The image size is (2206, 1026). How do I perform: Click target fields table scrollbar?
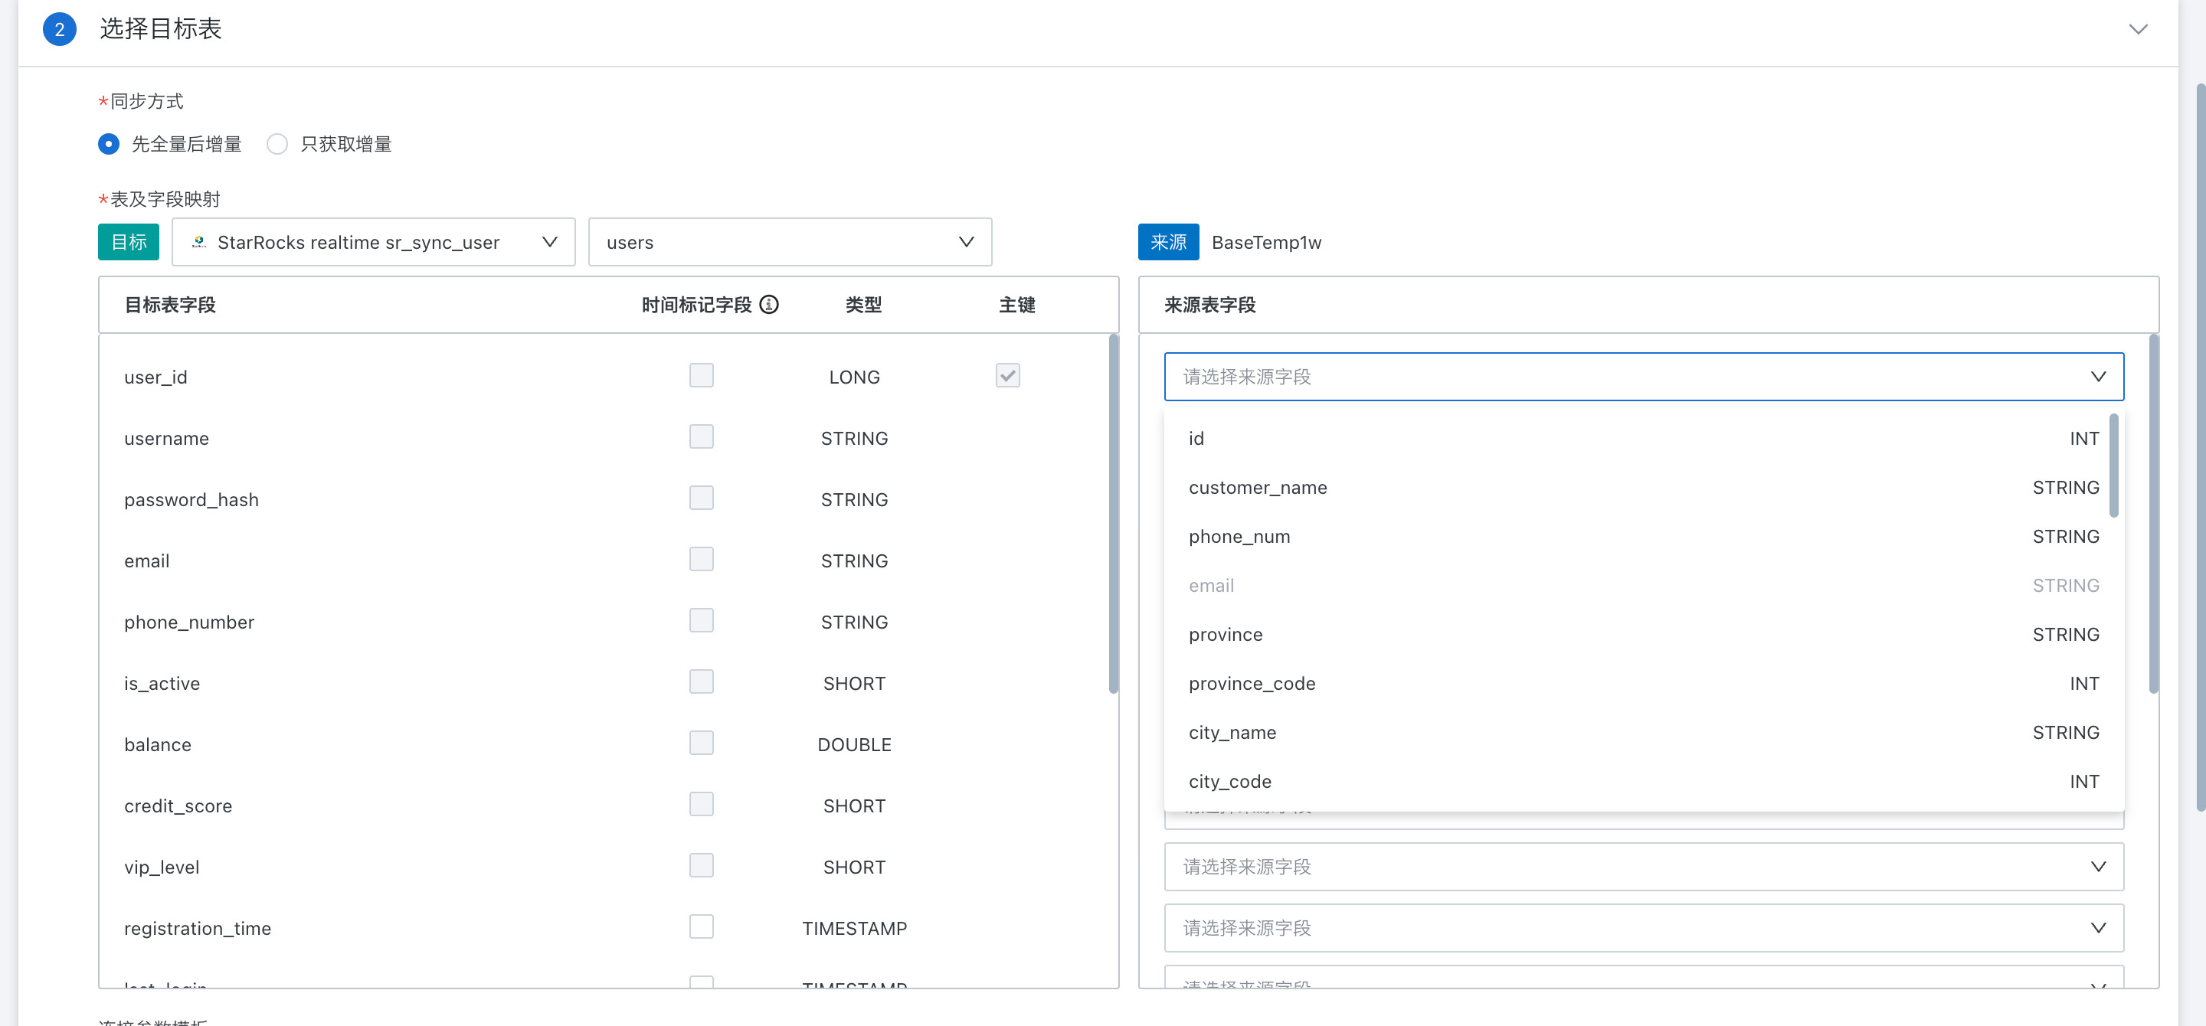point(1112,514)
